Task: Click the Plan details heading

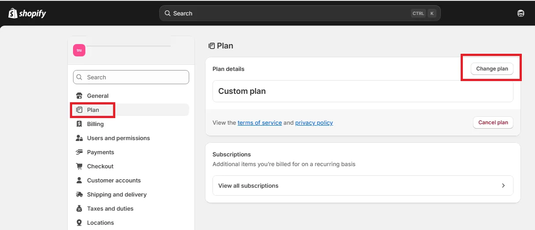Action: coord(228,69)
